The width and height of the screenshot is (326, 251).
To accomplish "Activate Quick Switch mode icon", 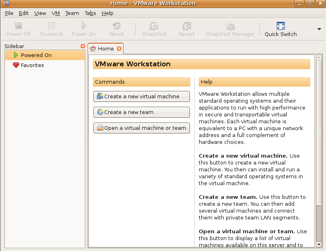I will click(x=281, y=26).
